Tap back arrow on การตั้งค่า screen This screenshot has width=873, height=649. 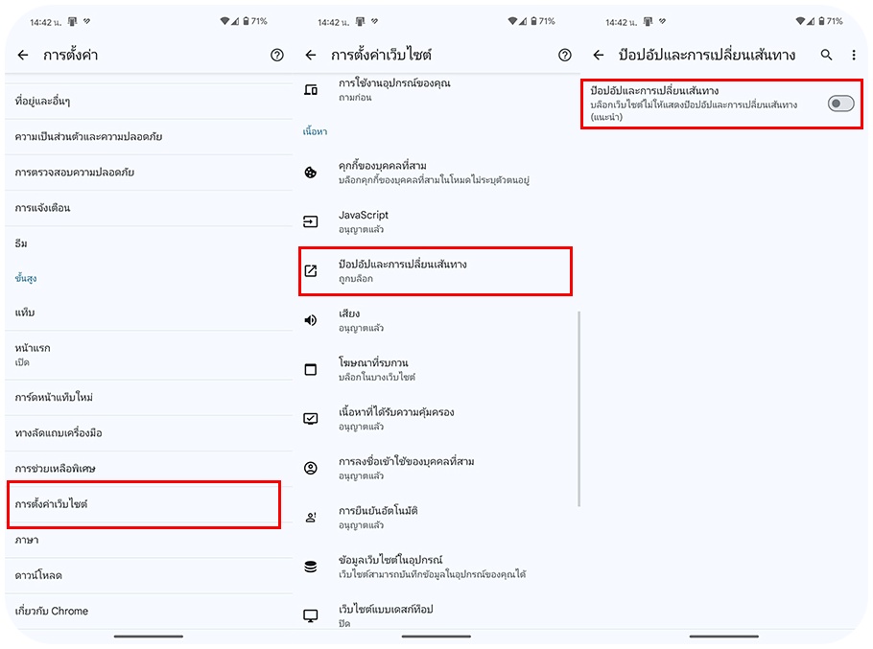pyautogui.click(x=23, y=56)
